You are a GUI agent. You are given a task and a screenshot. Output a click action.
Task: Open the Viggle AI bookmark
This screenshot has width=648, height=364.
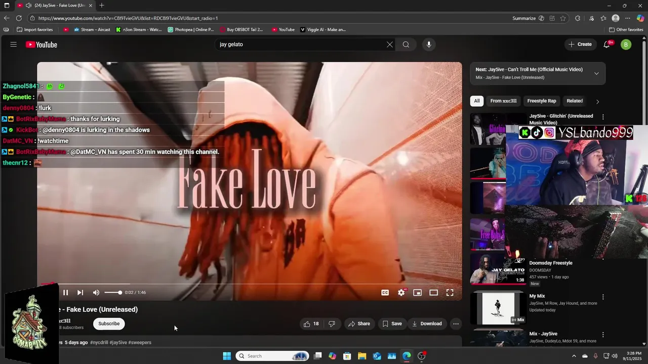tap(323, 30)
